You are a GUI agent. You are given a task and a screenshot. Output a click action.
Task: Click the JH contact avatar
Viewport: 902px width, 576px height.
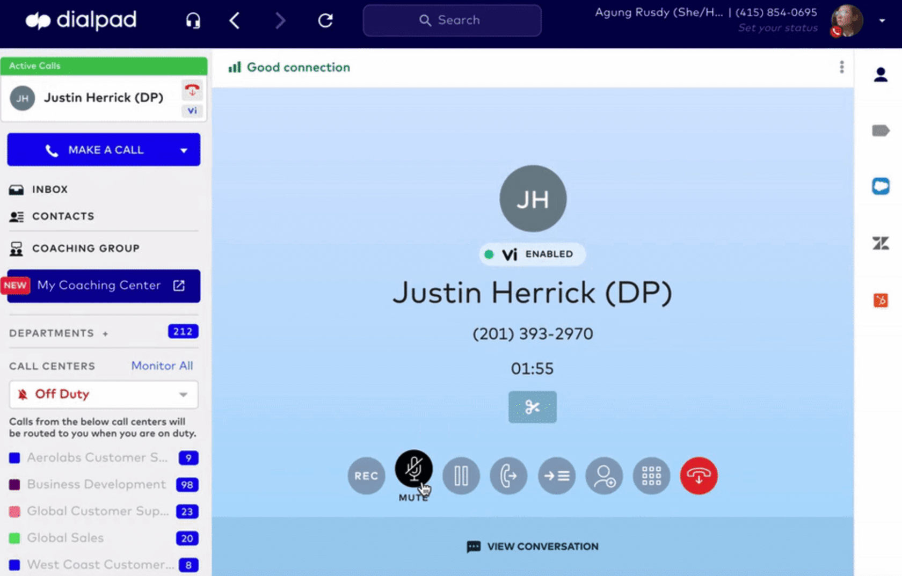(x=533, y=199)
